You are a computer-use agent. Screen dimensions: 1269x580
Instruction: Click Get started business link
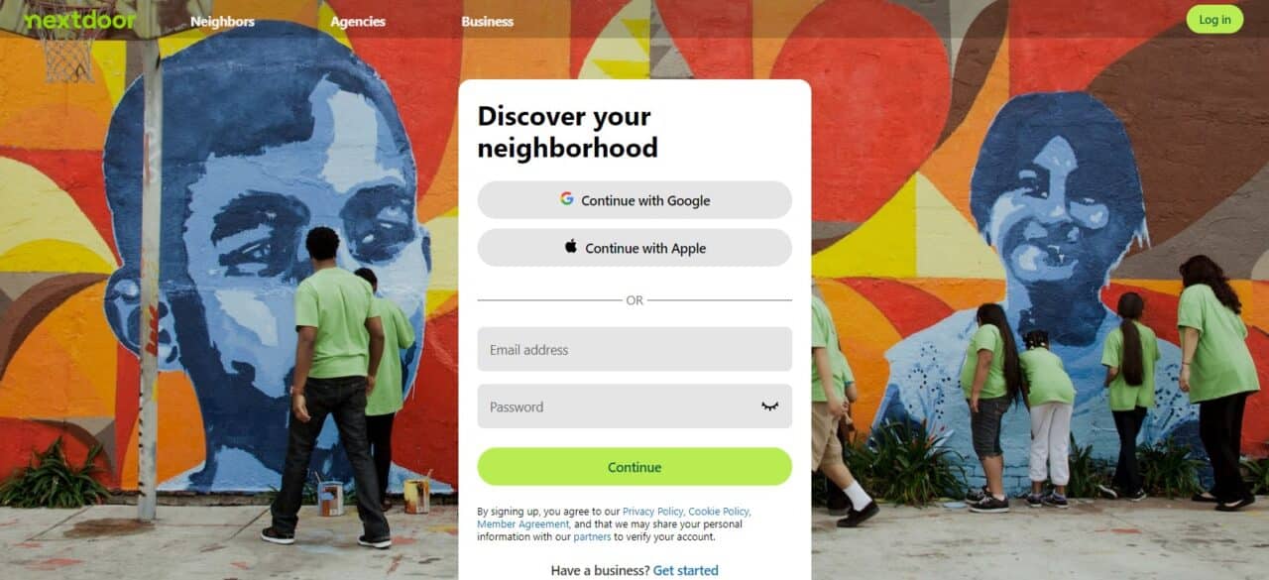(x=686, y=570)
